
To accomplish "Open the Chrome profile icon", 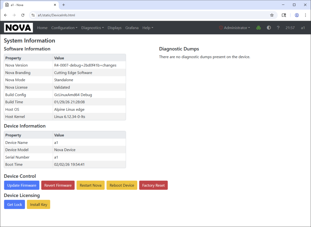I will click(x=297, y=15).
